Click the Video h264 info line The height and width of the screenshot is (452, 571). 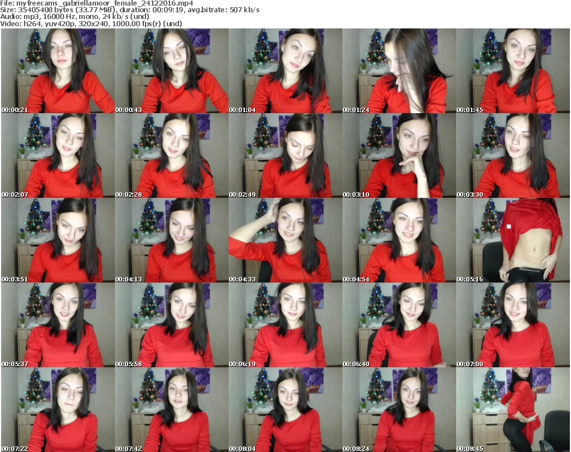91,23
